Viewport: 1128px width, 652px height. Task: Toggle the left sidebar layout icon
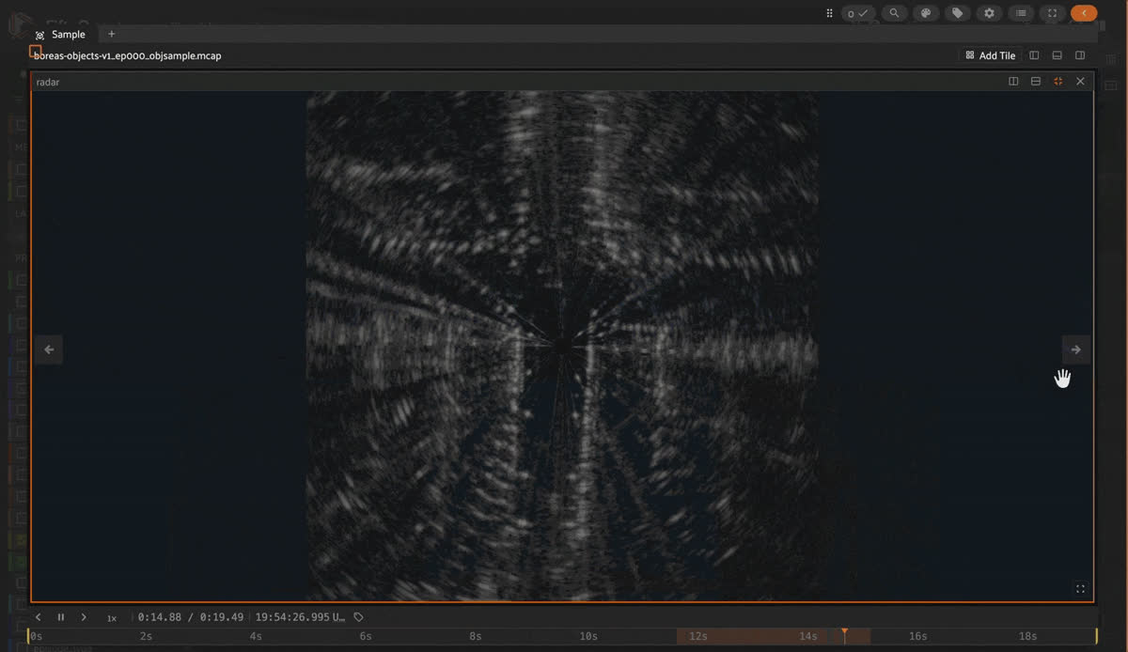[1034, 55]
